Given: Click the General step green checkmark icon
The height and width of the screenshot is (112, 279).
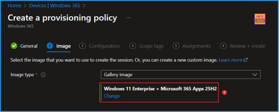Looking at the screenshot, I should (x=14, y=46).
